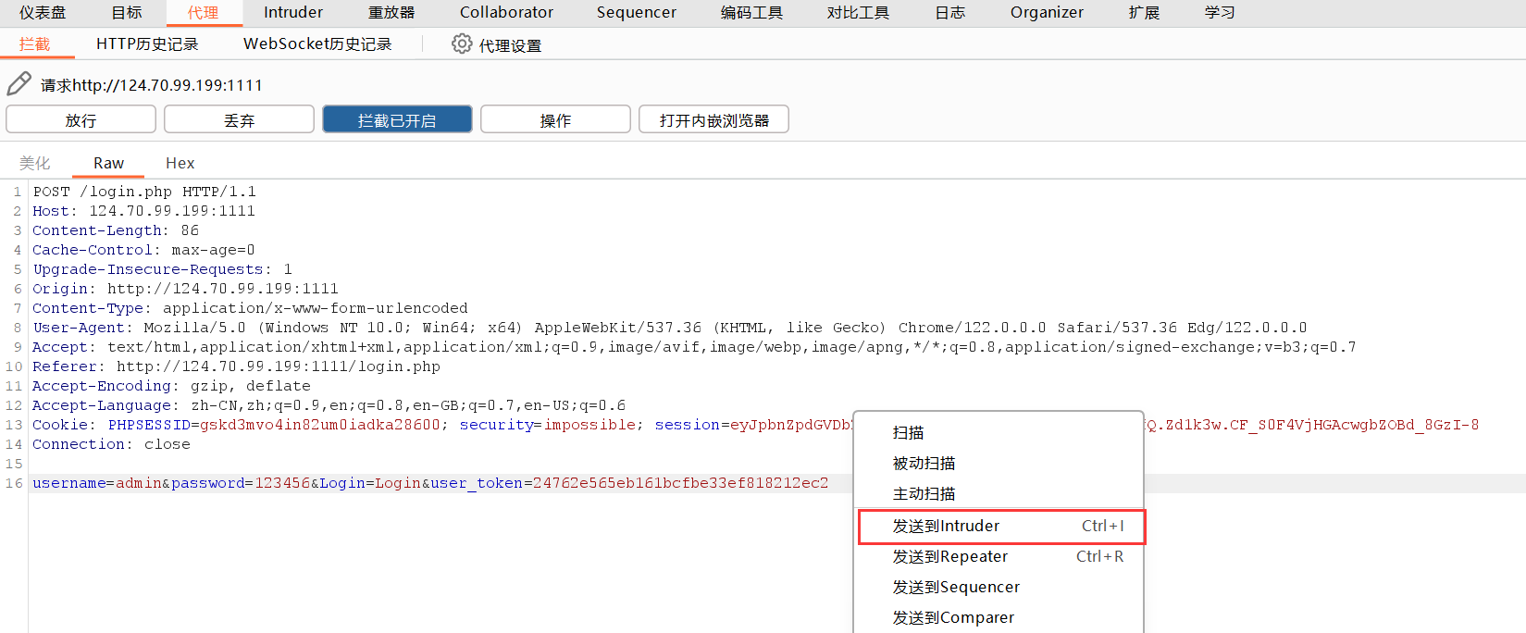Viewport: 1526px width, 633px height.
Task: Drop the request with 丢弃 button
Action: (239, 119)
